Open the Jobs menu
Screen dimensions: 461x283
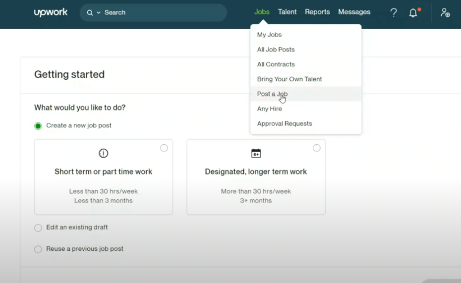262,12
